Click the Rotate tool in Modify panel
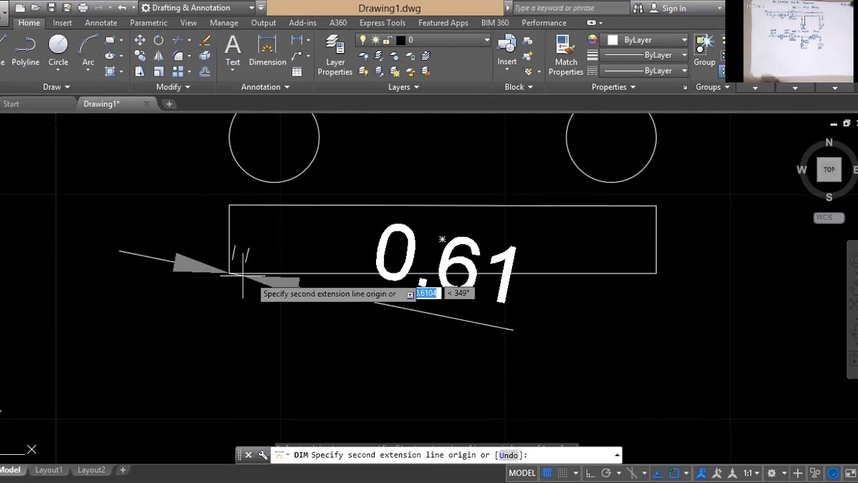Viewport: 858px width, 483px height. pos(158,40)
